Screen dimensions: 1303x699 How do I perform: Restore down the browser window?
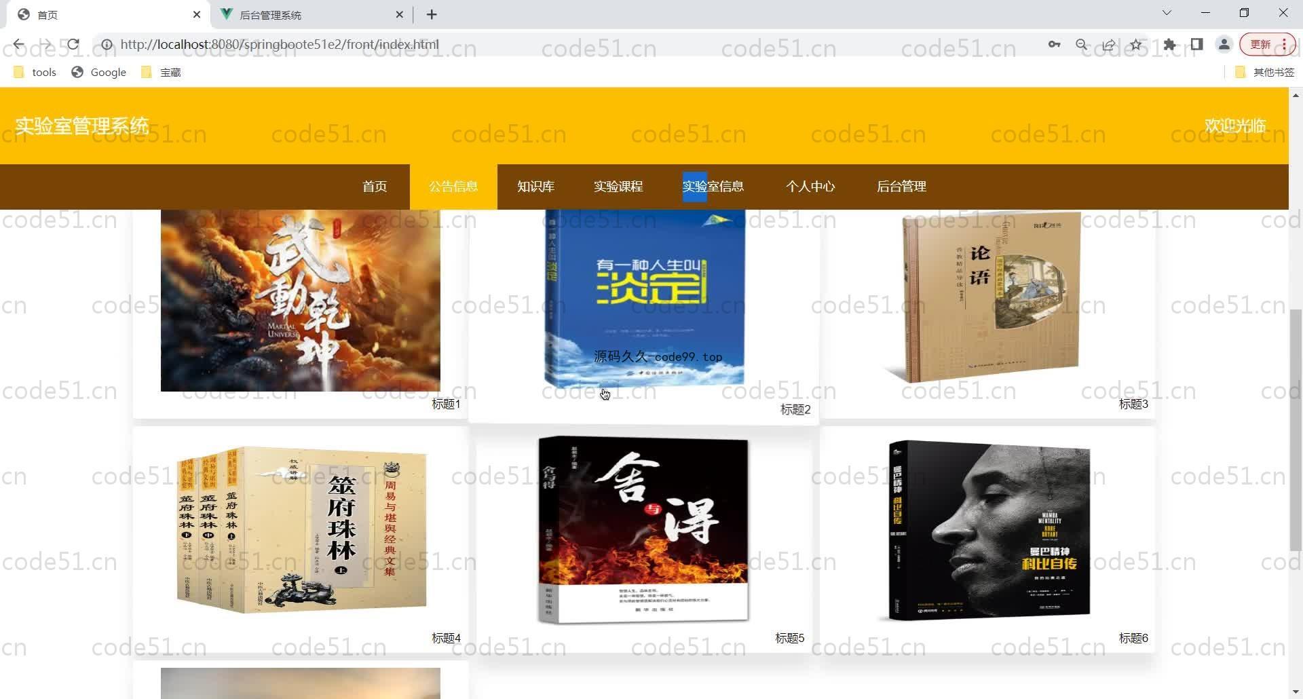point(1244,13)
